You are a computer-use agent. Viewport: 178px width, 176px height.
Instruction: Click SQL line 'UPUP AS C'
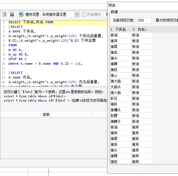click(17, 59)
